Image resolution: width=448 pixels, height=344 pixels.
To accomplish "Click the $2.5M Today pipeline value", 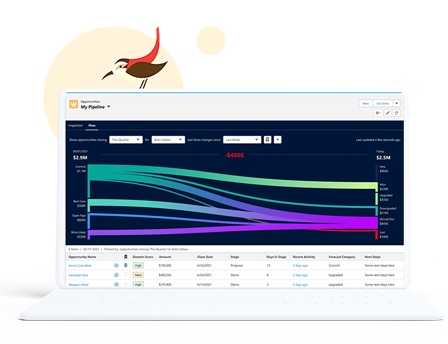I will point(383,157).
